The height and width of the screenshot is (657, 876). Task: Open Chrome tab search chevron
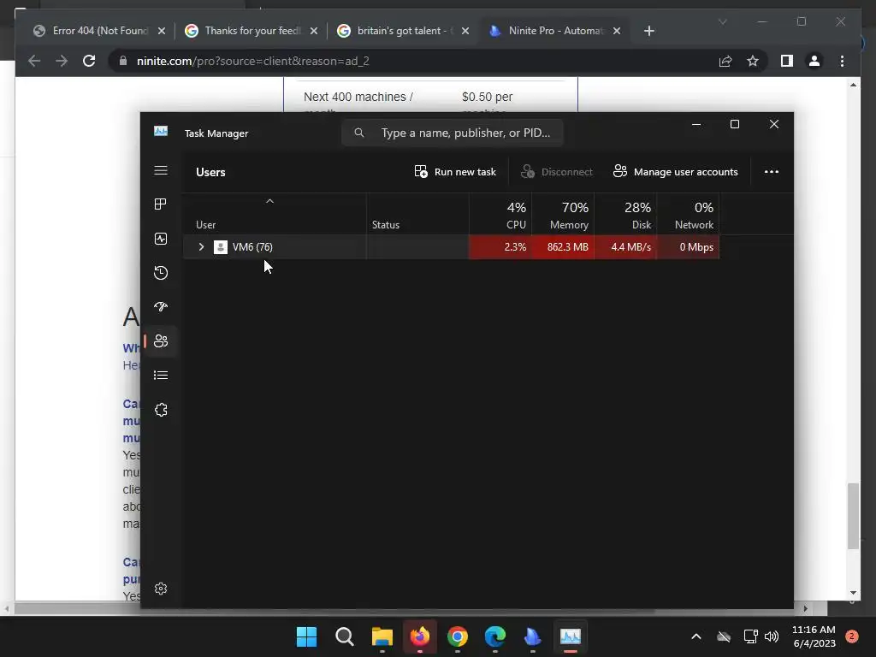coord(722,21)
